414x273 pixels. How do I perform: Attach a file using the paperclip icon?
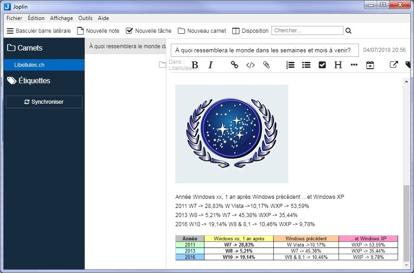266,65
